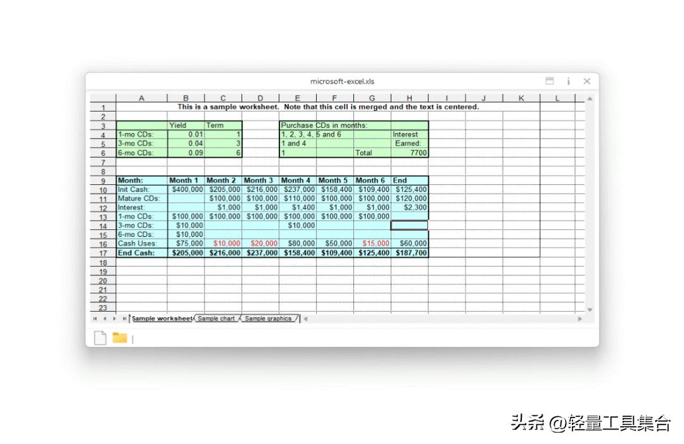Select the '6-mo CDs:' cell in row 15
Viewport: 684px width, 444px height.
[x=142, y=234]
